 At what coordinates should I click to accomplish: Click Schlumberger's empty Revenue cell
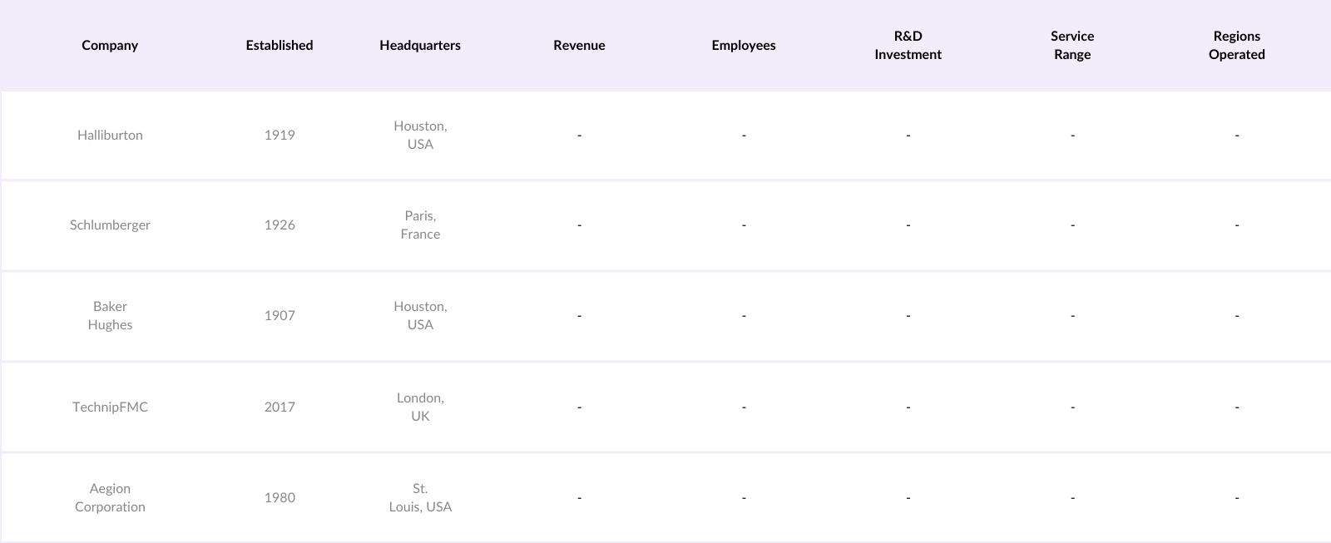pyautogui.click(x=579, y=225)
